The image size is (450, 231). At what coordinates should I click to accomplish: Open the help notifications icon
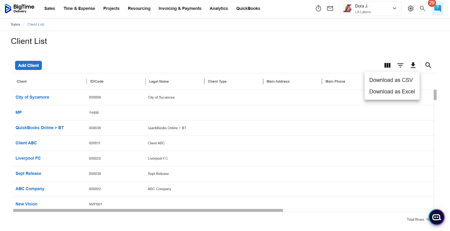[x=437, y=8]
